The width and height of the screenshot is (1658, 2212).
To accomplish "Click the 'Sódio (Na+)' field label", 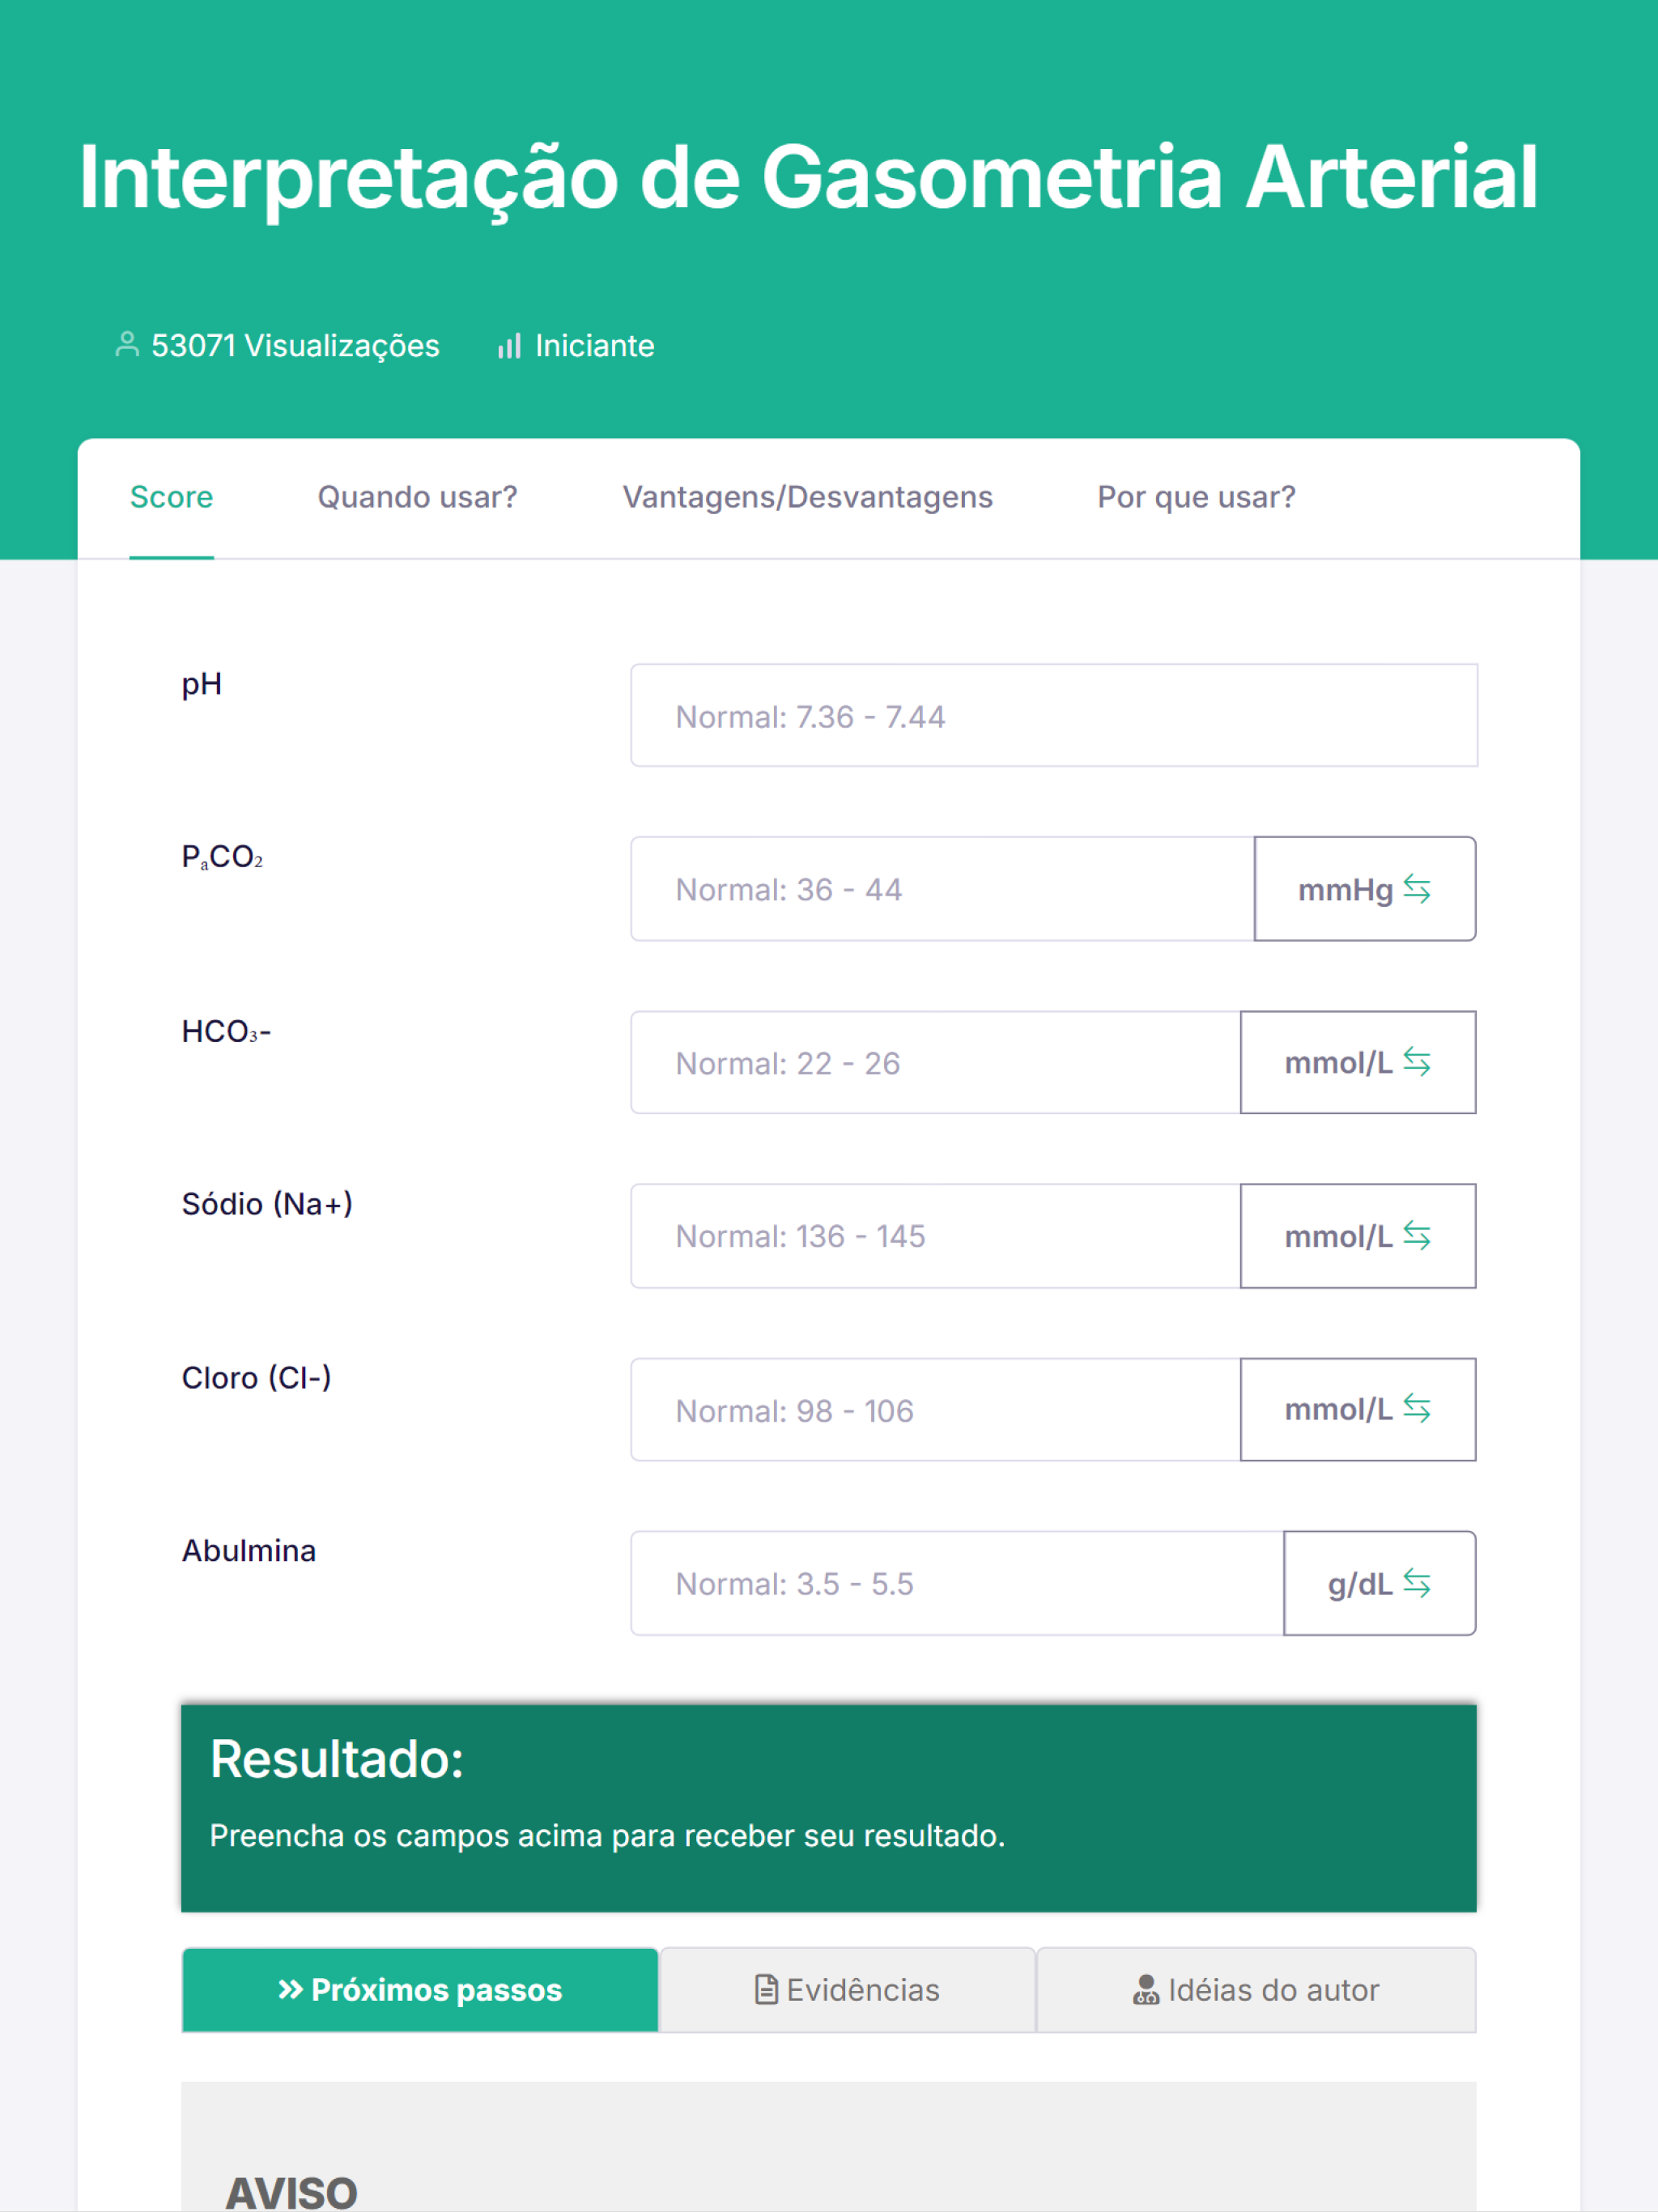I will pyautogui.click(x=267, y=1204).
